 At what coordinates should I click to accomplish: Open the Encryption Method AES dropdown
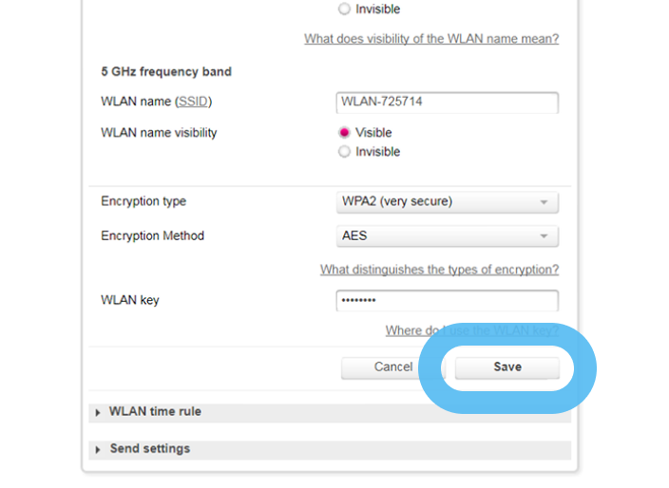(447, 236)
